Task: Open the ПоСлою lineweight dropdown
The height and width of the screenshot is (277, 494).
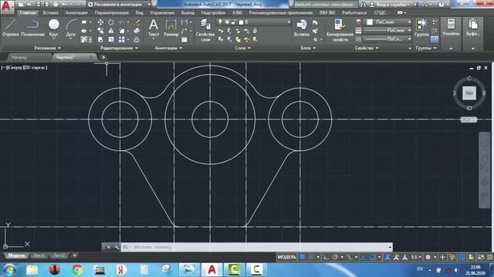Action: 387,31
